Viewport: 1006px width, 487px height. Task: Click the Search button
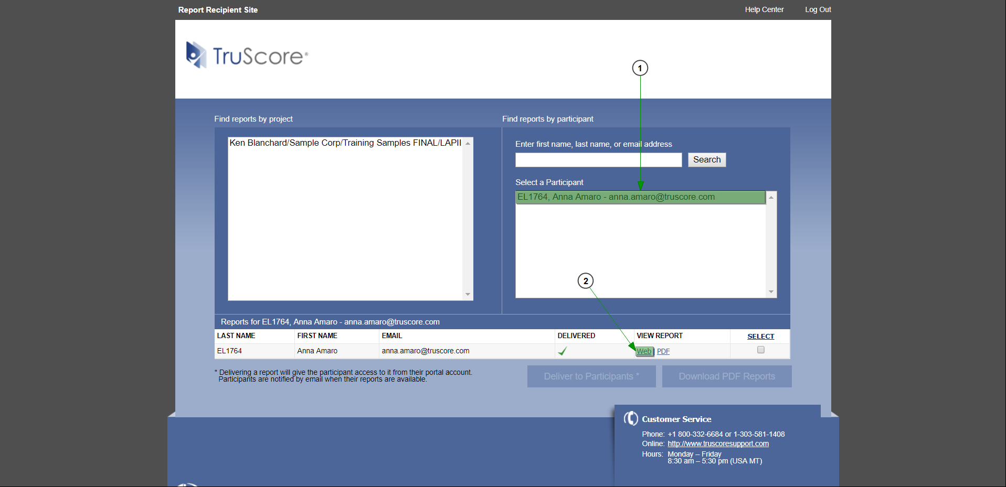tap(707, 160)
